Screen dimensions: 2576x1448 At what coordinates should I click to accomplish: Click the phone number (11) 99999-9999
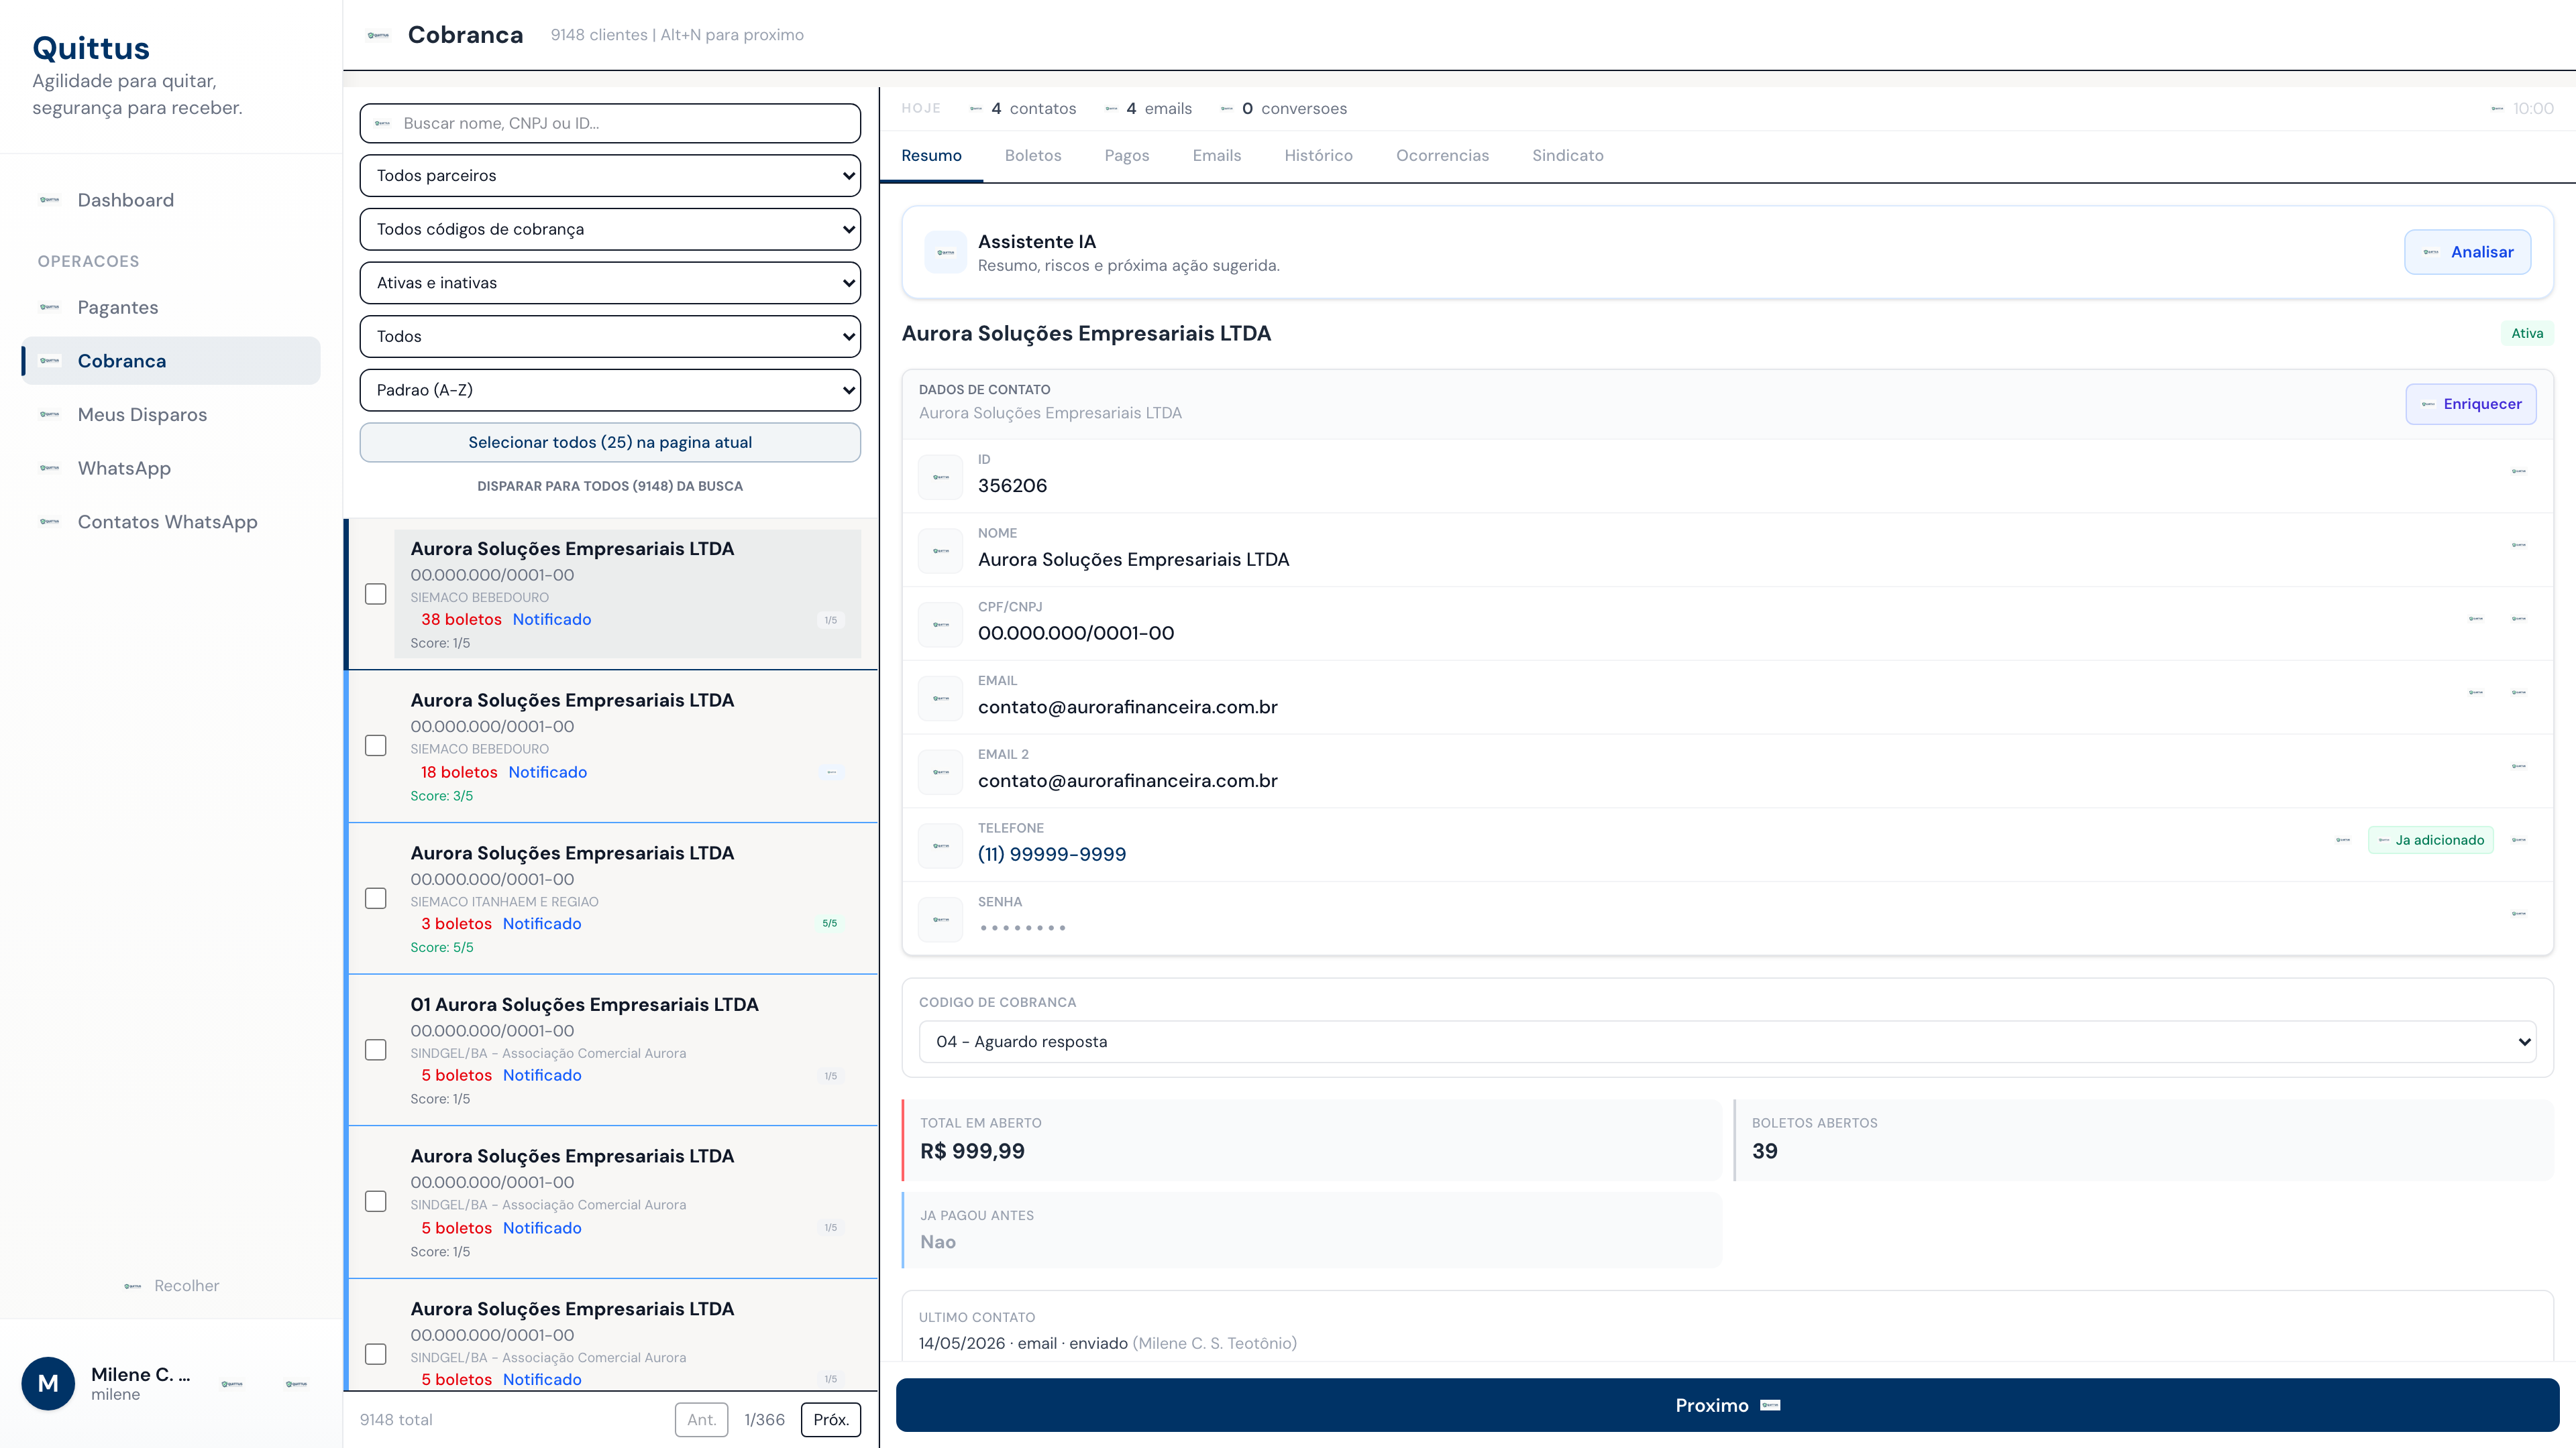(x=1052, y=855)
